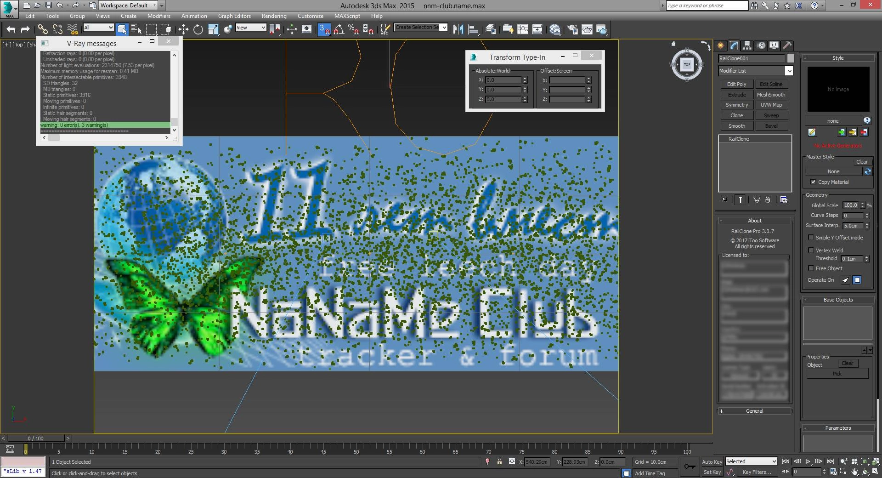This screenshot has height=478, width=882.
Task: Choose the Rectangular Selection Region tool
Action: pos(151,29)
